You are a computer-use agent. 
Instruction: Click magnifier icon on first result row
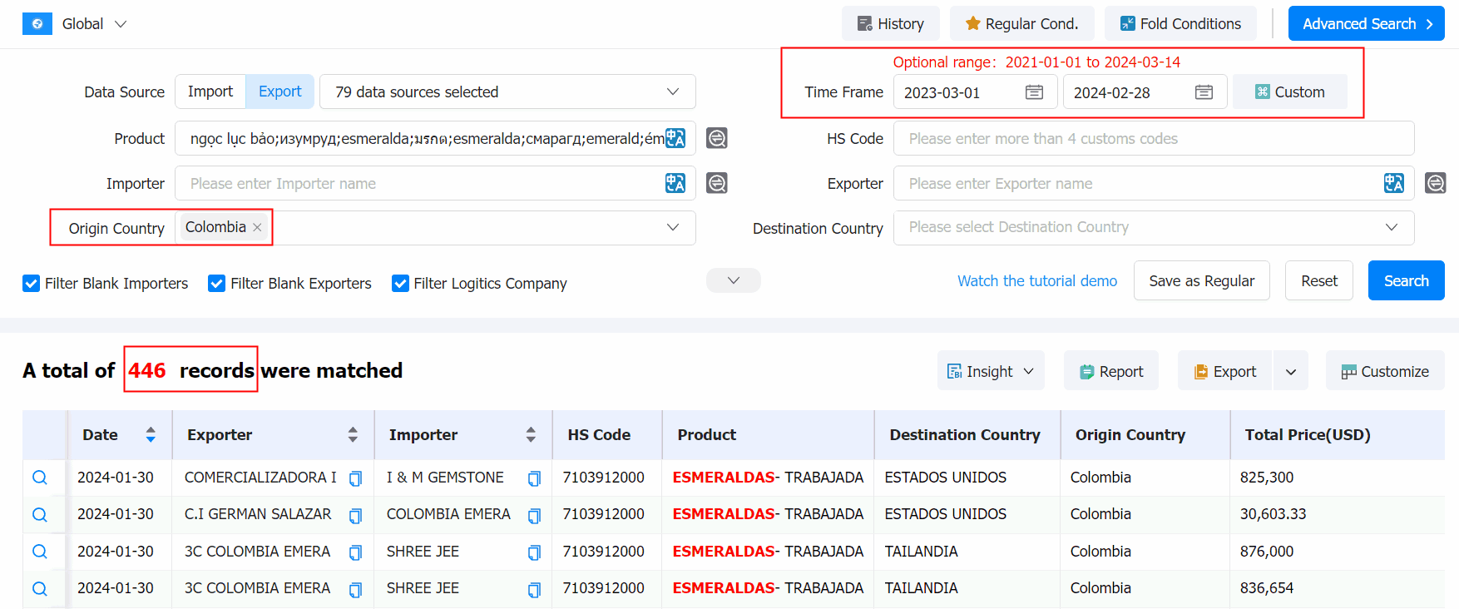point(40,478)
